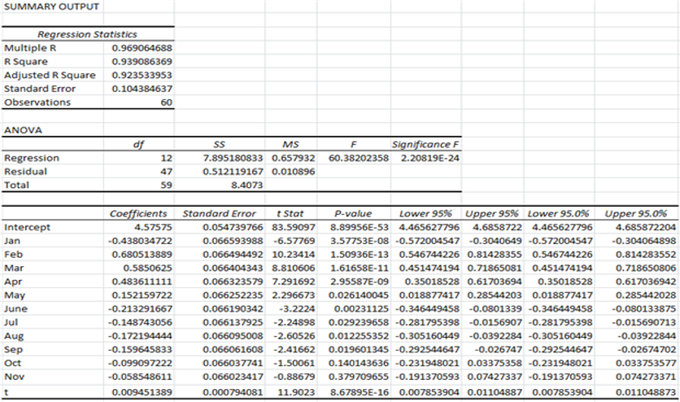680x402 pixels.
Task: Click the Coefficients column header
Action: (138, 214)
